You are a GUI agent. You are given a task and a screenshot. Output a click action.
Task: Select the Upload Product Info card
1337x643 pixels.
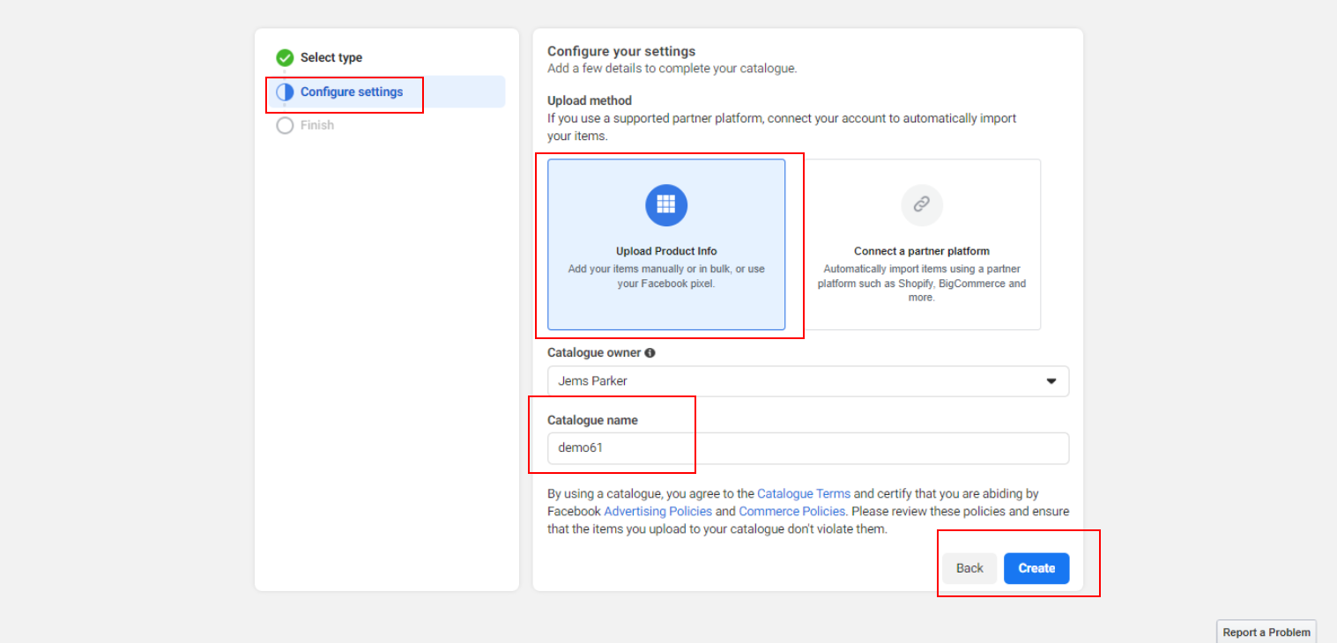coord(666,244)
